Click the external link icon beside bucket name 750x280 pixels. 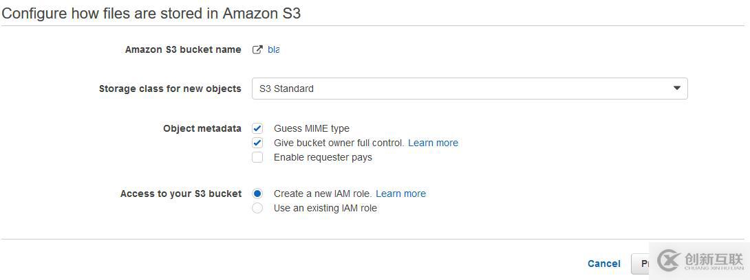[x=257, y=49]
